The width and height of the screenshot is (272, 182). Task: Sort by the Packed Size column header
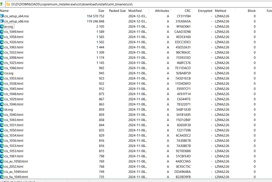pyautogui.click(x=116, y=11)
